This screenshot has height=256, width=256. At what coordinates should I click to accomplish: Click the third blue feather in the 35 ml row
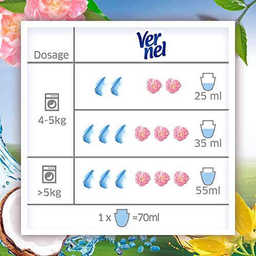click(120, 134)
